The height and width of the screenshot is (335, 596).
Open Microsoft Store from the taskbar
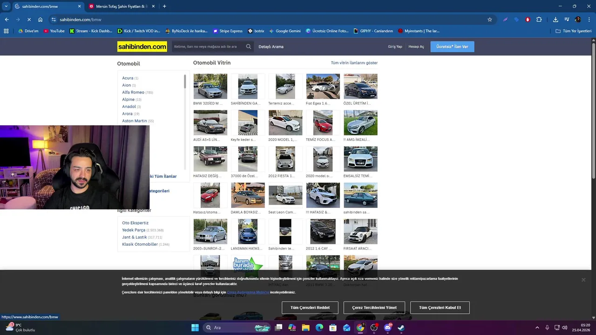click(333, 328)
